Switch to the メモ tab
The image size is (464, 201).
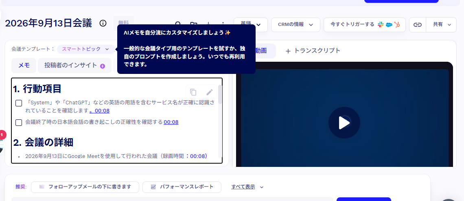[x=24, y=65]
